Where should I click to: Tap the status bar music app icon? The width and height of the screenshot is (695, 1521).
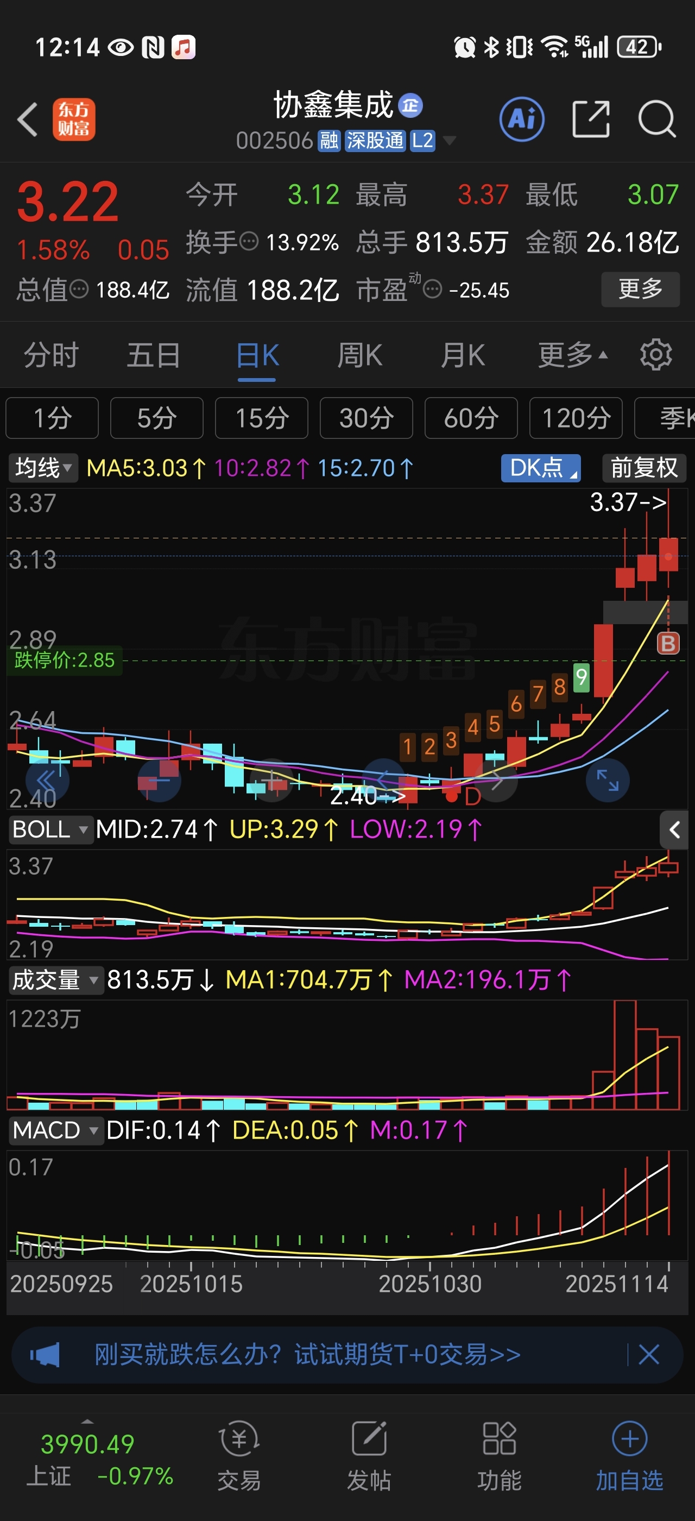pyautogui.click(x=184, y=47)
